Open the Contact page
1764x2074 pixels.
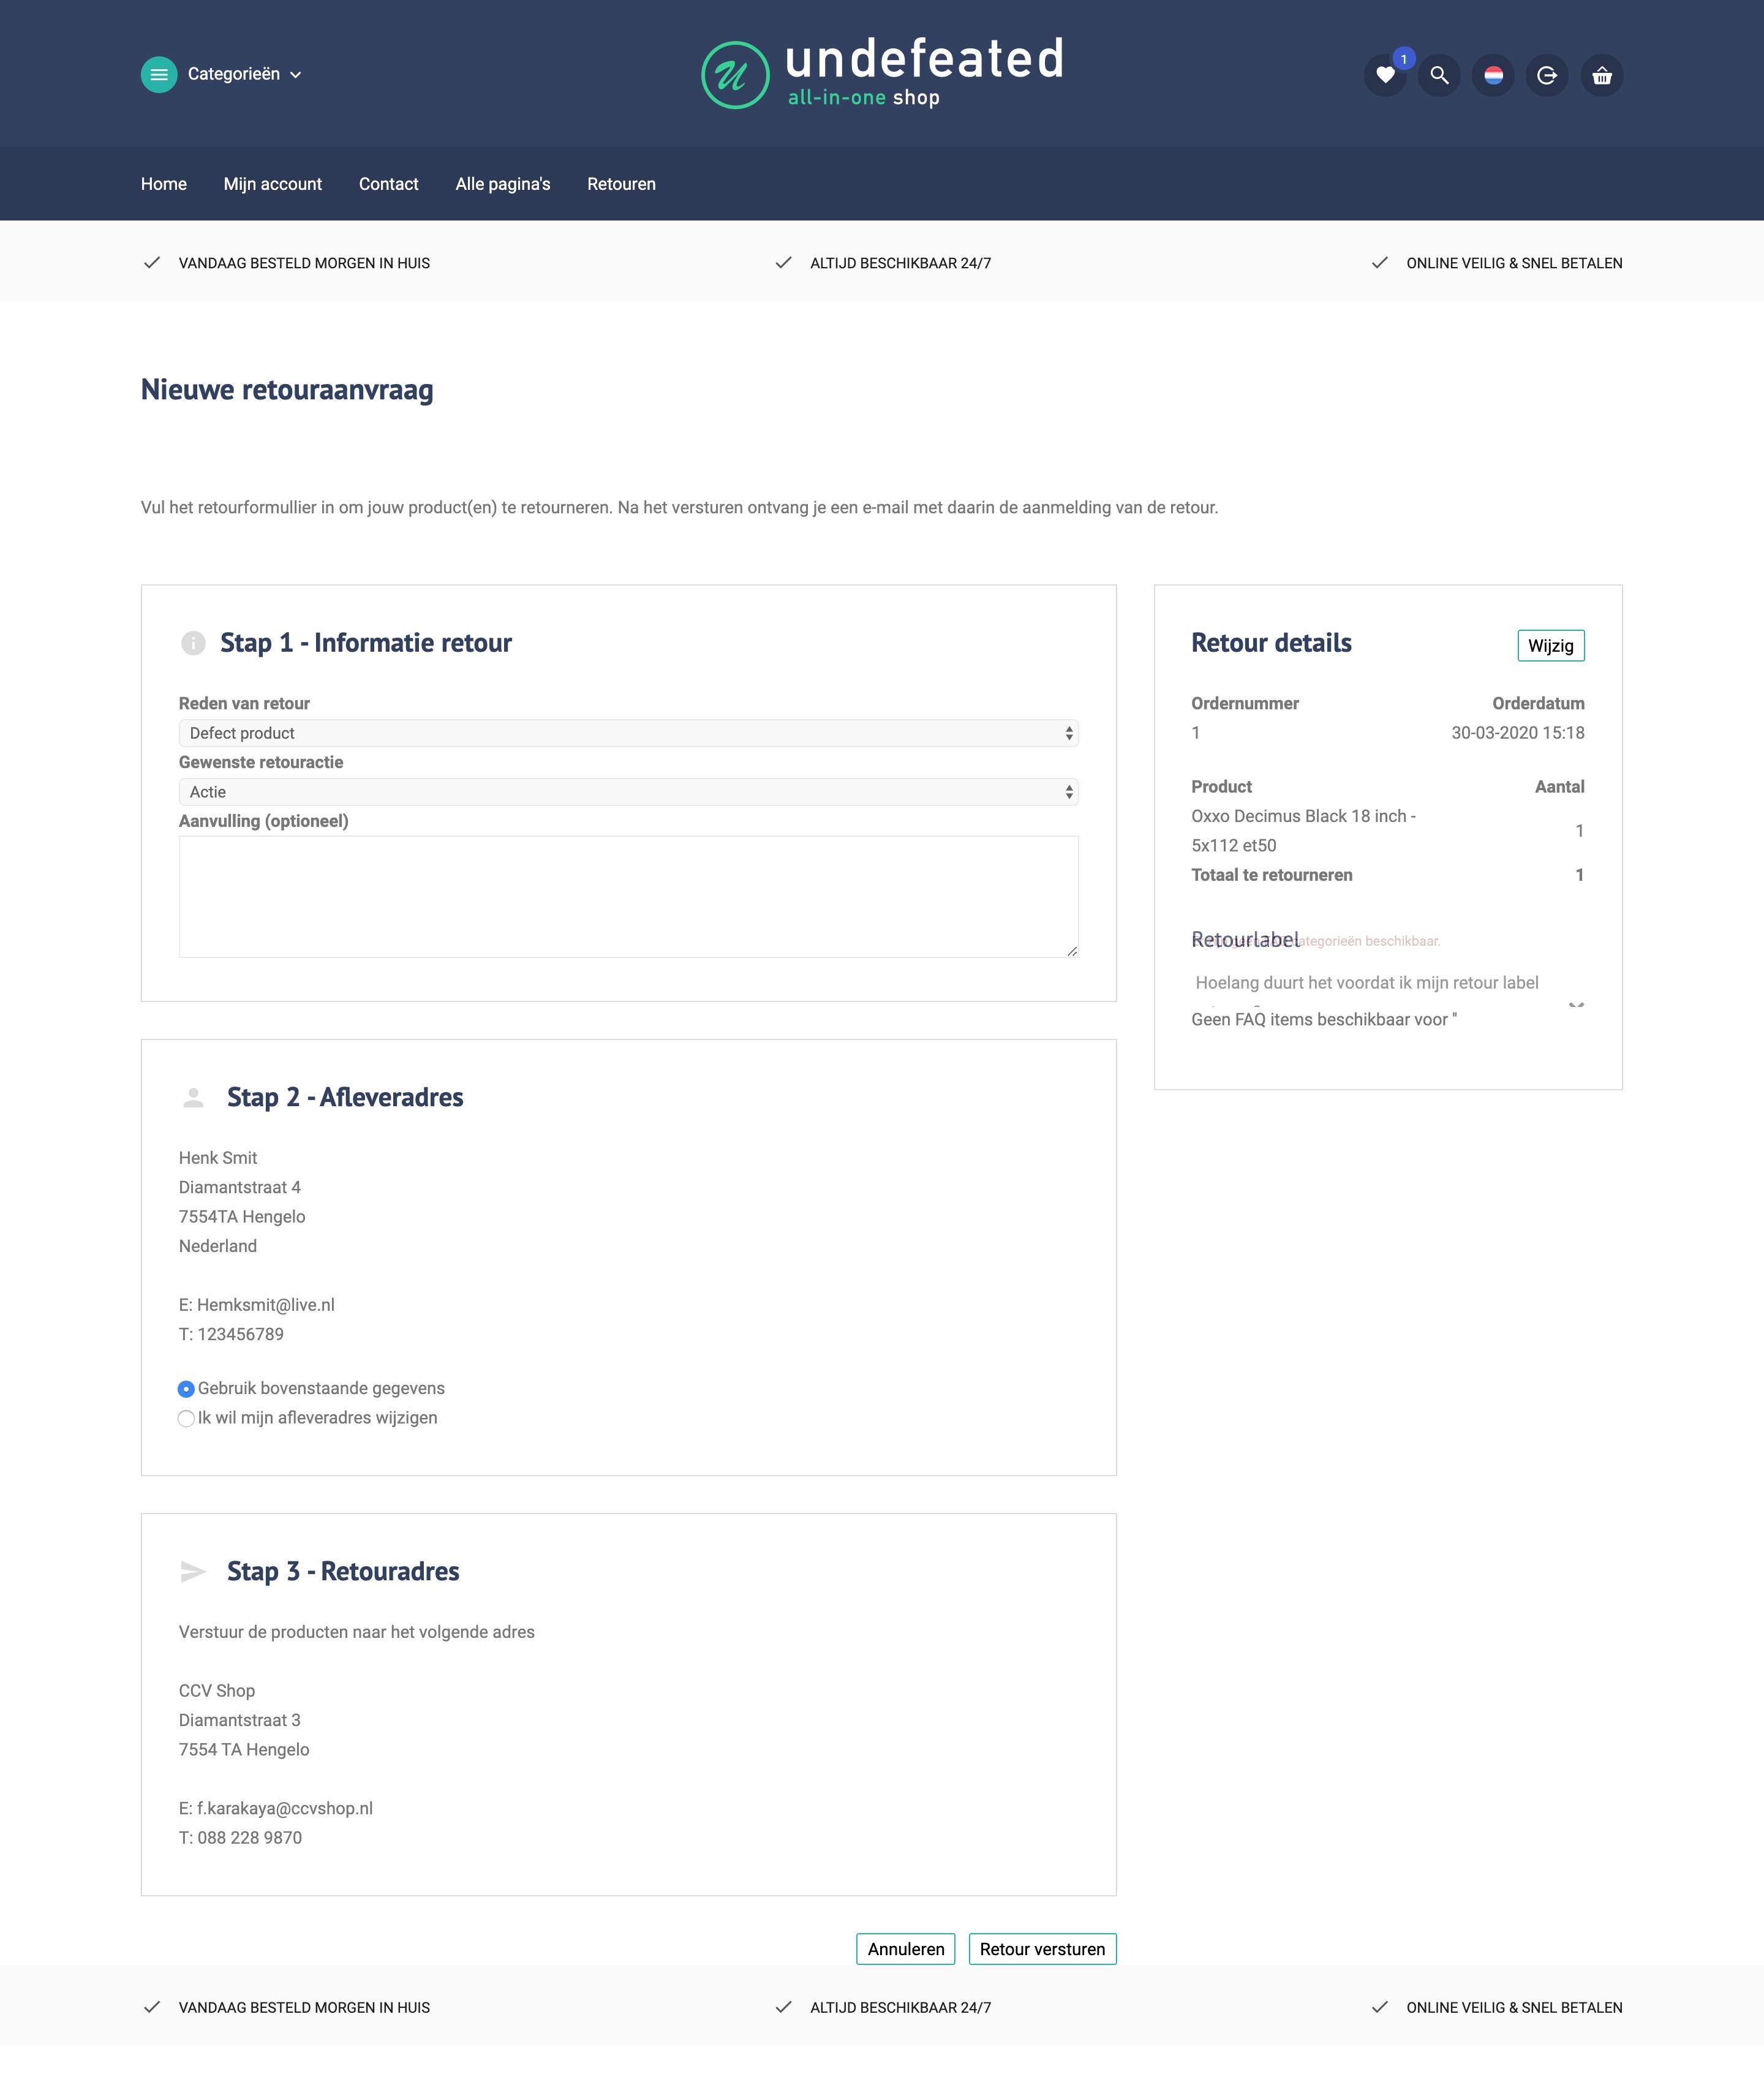tap(389, 184)
